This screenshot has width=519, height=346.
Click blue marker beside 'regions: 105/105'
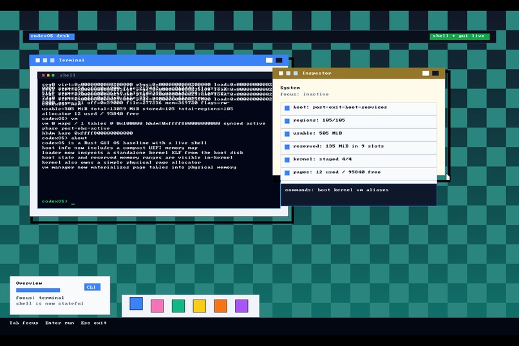point(287,121)
